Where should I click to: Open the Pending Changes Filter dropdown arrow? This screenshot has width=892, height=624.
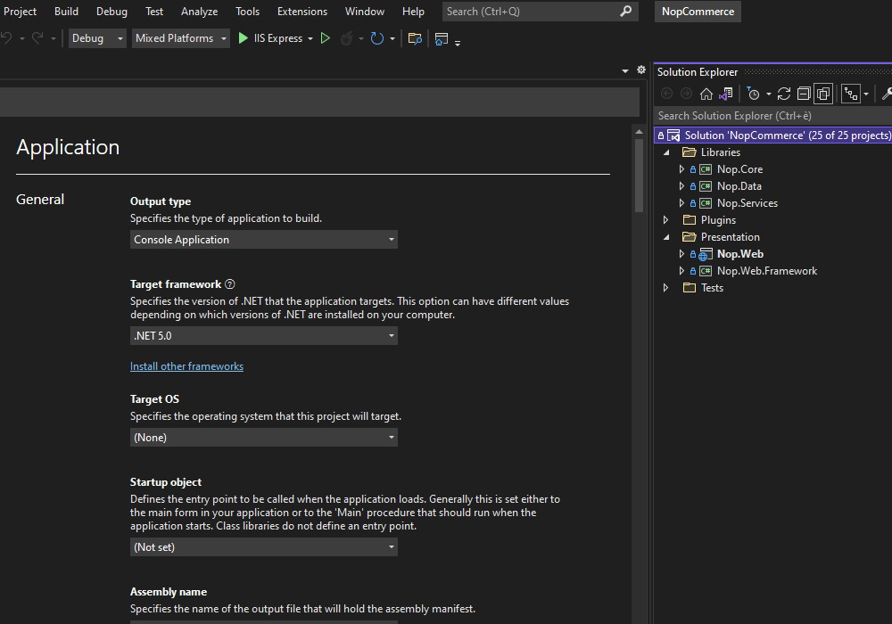coord(769,94)
